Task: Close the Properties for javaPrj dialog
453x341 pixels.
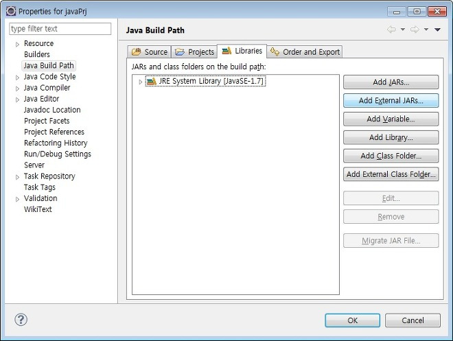Action: [x=437, y=11]
